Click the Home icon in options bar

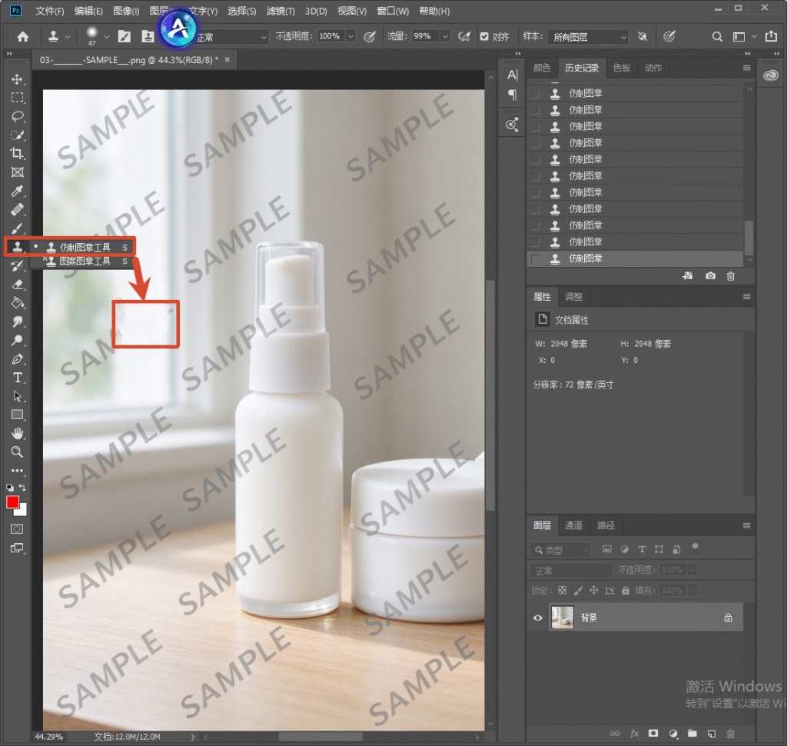22,37
